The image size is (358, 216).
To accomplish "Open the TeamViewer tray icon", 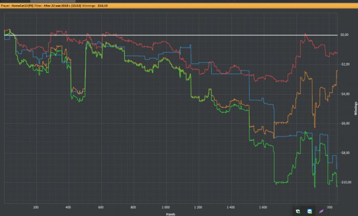I will click(309, 211).
